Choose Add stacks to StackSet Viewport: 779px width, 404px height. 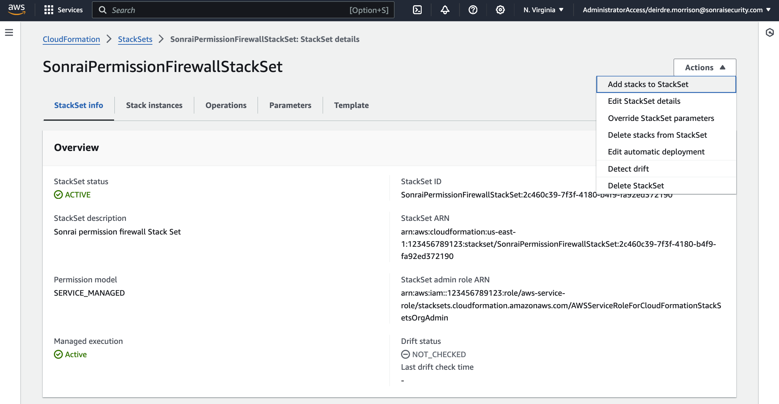666,84
